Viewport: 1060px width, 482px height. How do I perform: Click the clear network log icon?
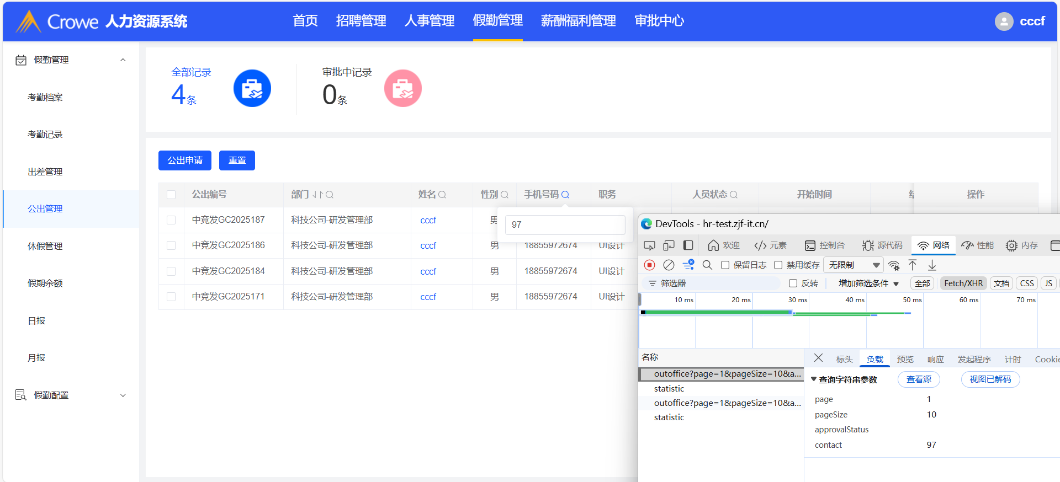(669, 265)
